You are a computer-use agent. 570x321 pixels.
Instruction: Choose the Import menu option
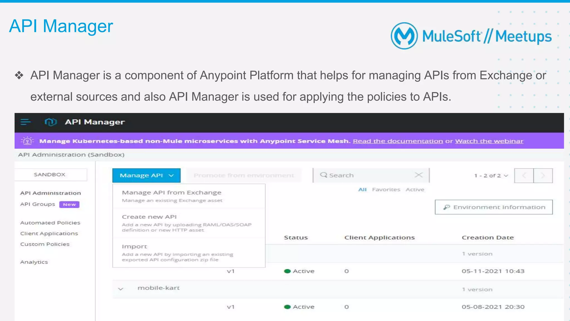coord(189,253)
